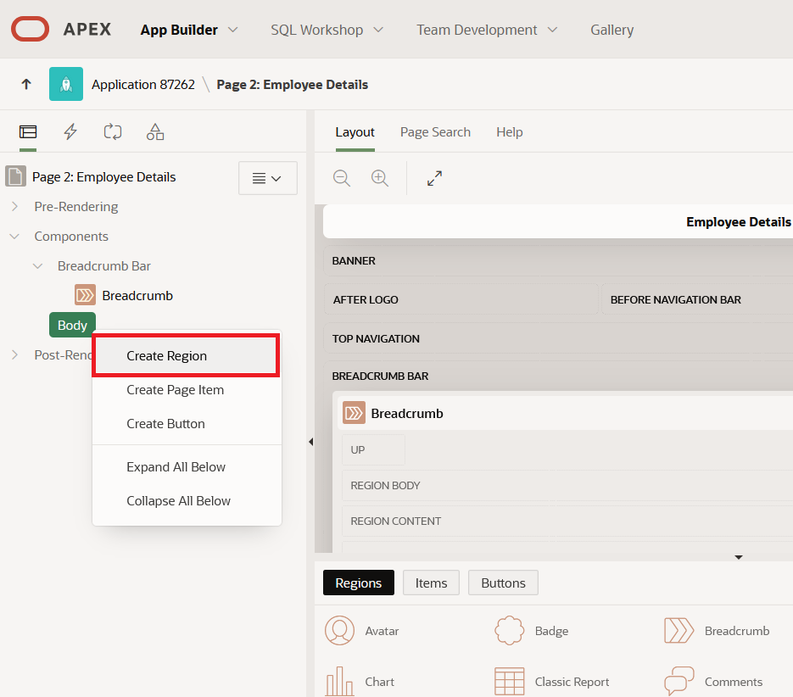Viewport: 793px width, 697px height.
Task: Click the BANNER layout position
Action: point(558,260)
